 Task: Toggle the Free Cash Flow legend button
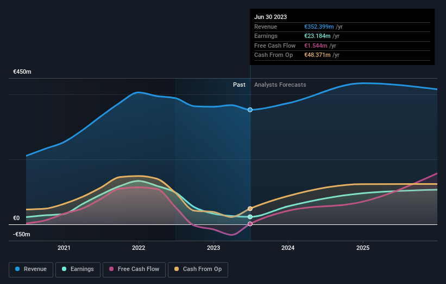[134, 269]
